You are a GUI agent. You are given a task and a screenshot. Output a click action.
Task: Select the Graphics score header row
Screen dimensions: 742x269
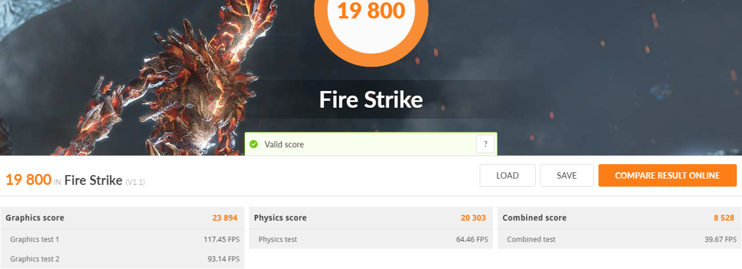tap(122, 218)
